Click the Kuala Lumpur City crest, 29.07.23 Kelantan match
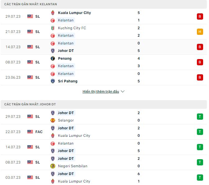The width and height of the screenshot is (209, 185). pyautogui.click(x=53, y=13)
